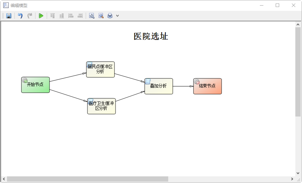
Task: Click the Align Right icon
Action: point(80,16)
